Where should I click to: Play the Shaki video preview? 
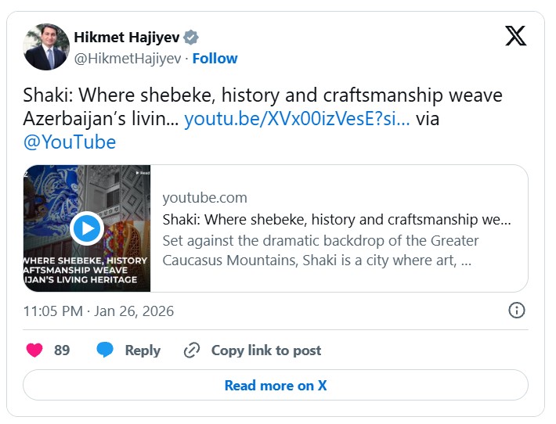[87, 228]
